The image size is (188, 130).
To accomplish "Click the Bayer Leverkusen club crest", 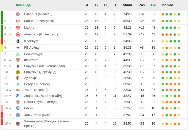I will [18, 21].
